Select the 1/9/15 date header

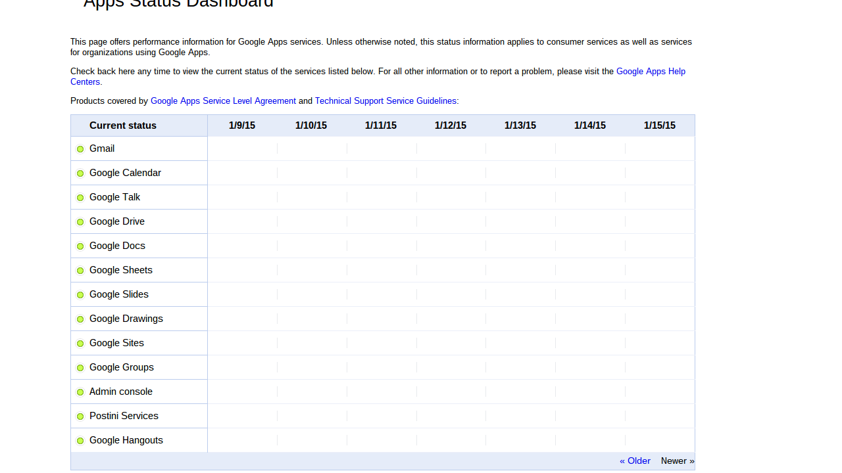[x=242, y=125]
